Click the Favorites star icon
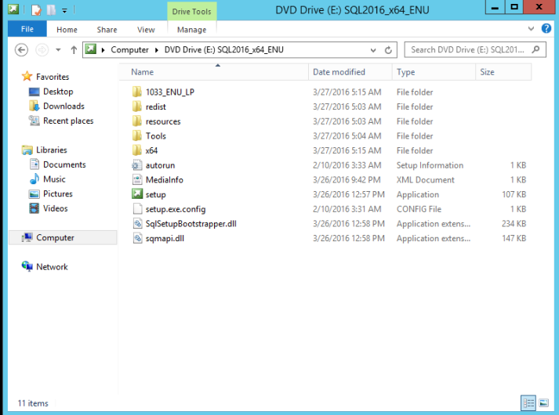Image resolution: width=559 pixels, height=415 pixels. [x=27, y=76]
